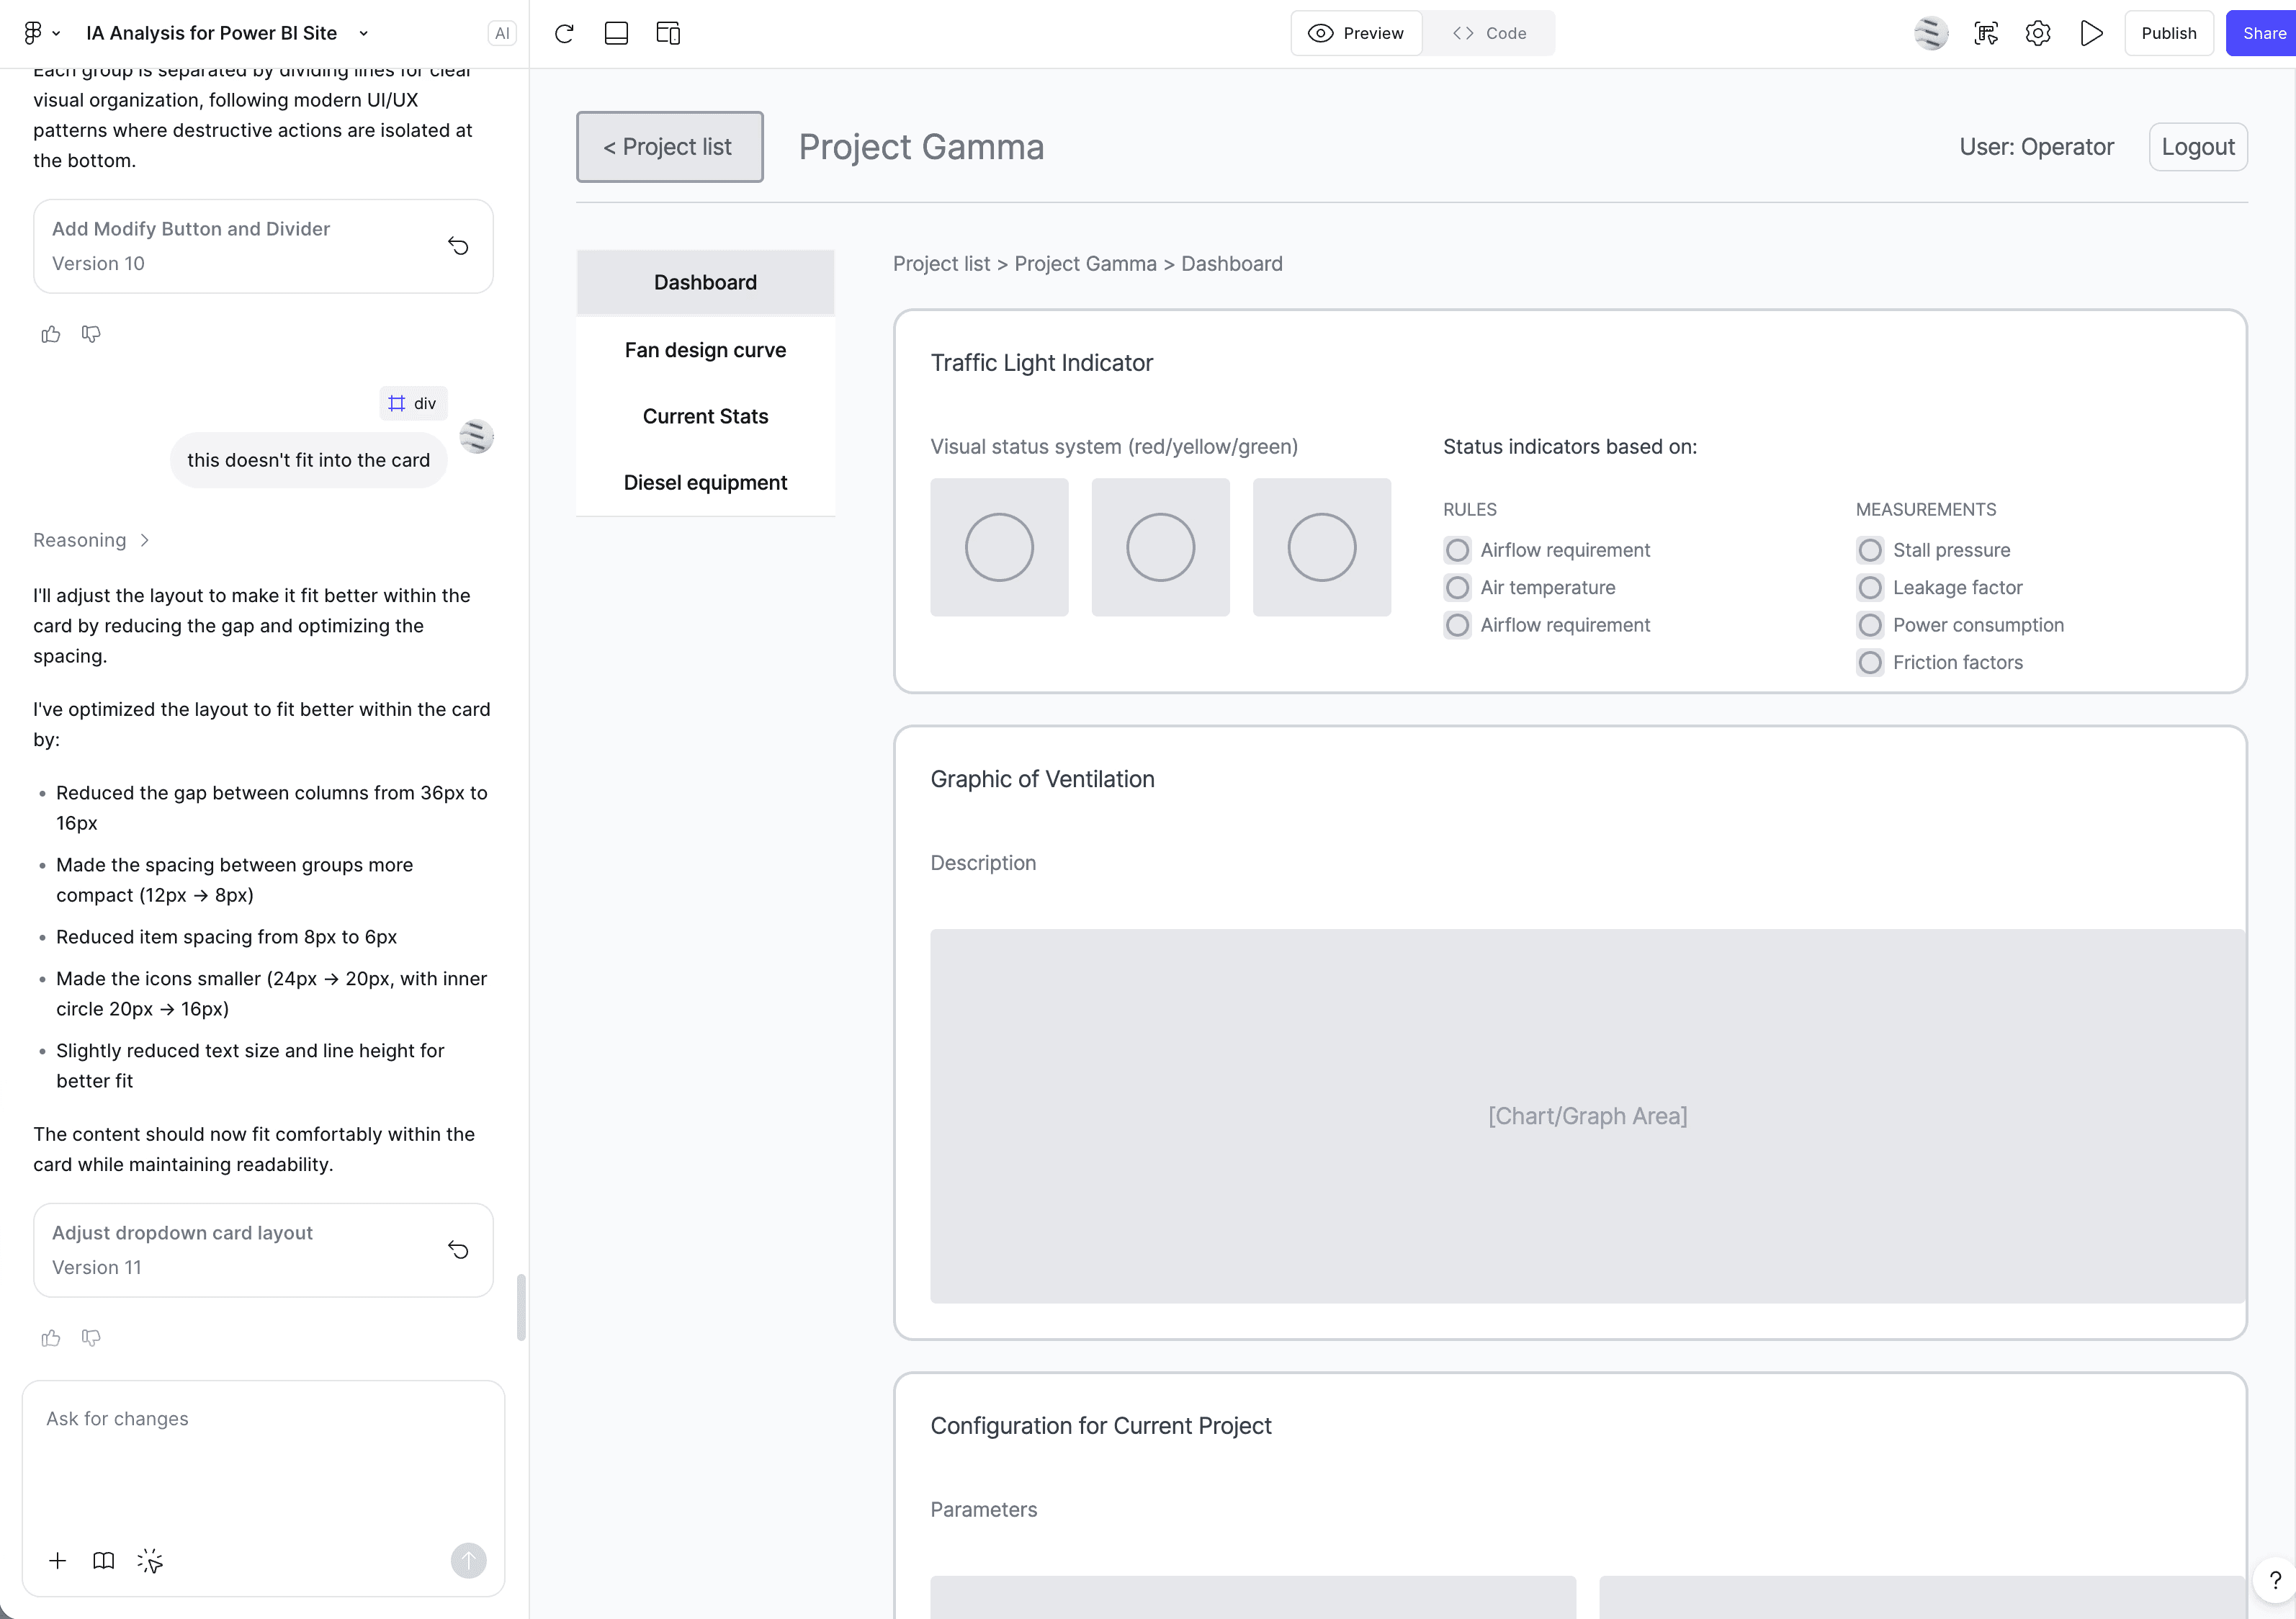Click thumbs down under Version 10
2296x1619 pixels.
(91, 334)
